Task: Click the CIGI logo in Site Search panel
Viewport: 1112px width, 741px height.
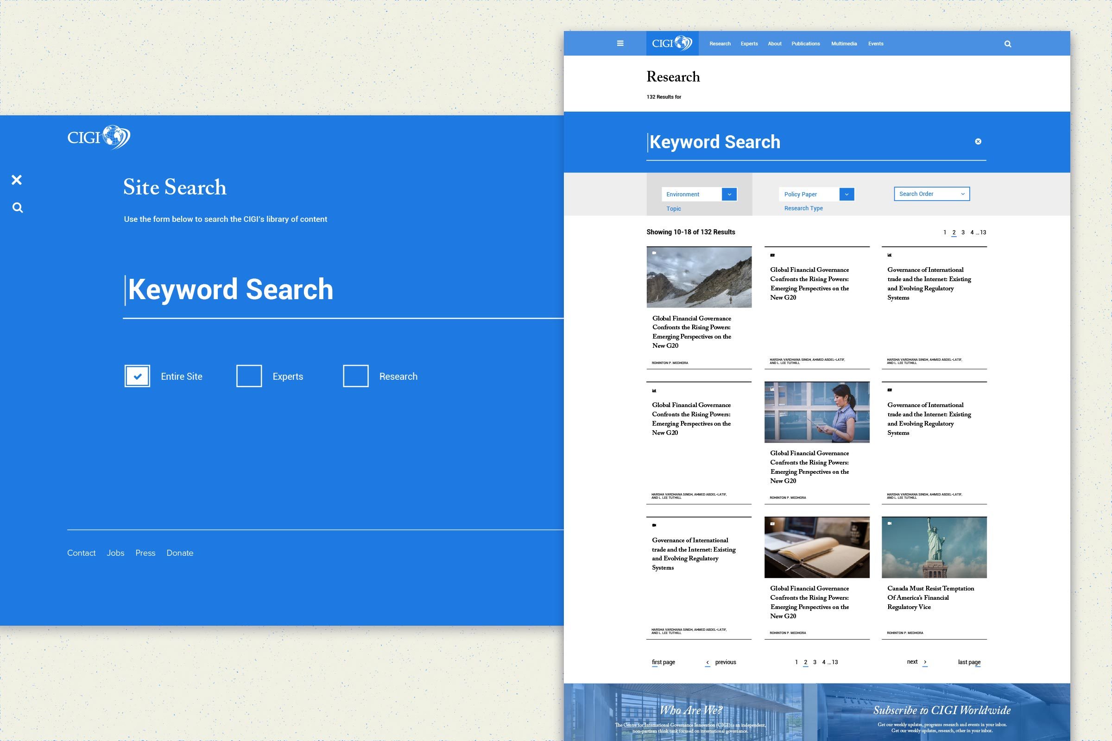Action: pyautogui.click(x=99, y=137)
